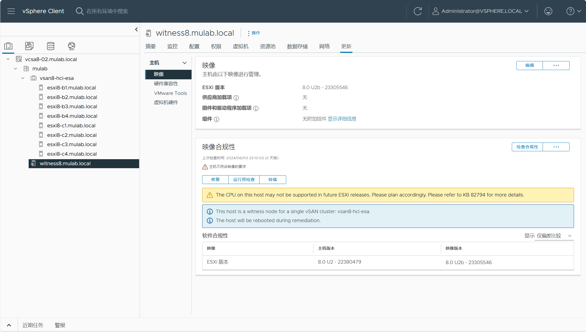Select the 更新 tab
The image size is (586, 332).
click(x=346, y=46)
